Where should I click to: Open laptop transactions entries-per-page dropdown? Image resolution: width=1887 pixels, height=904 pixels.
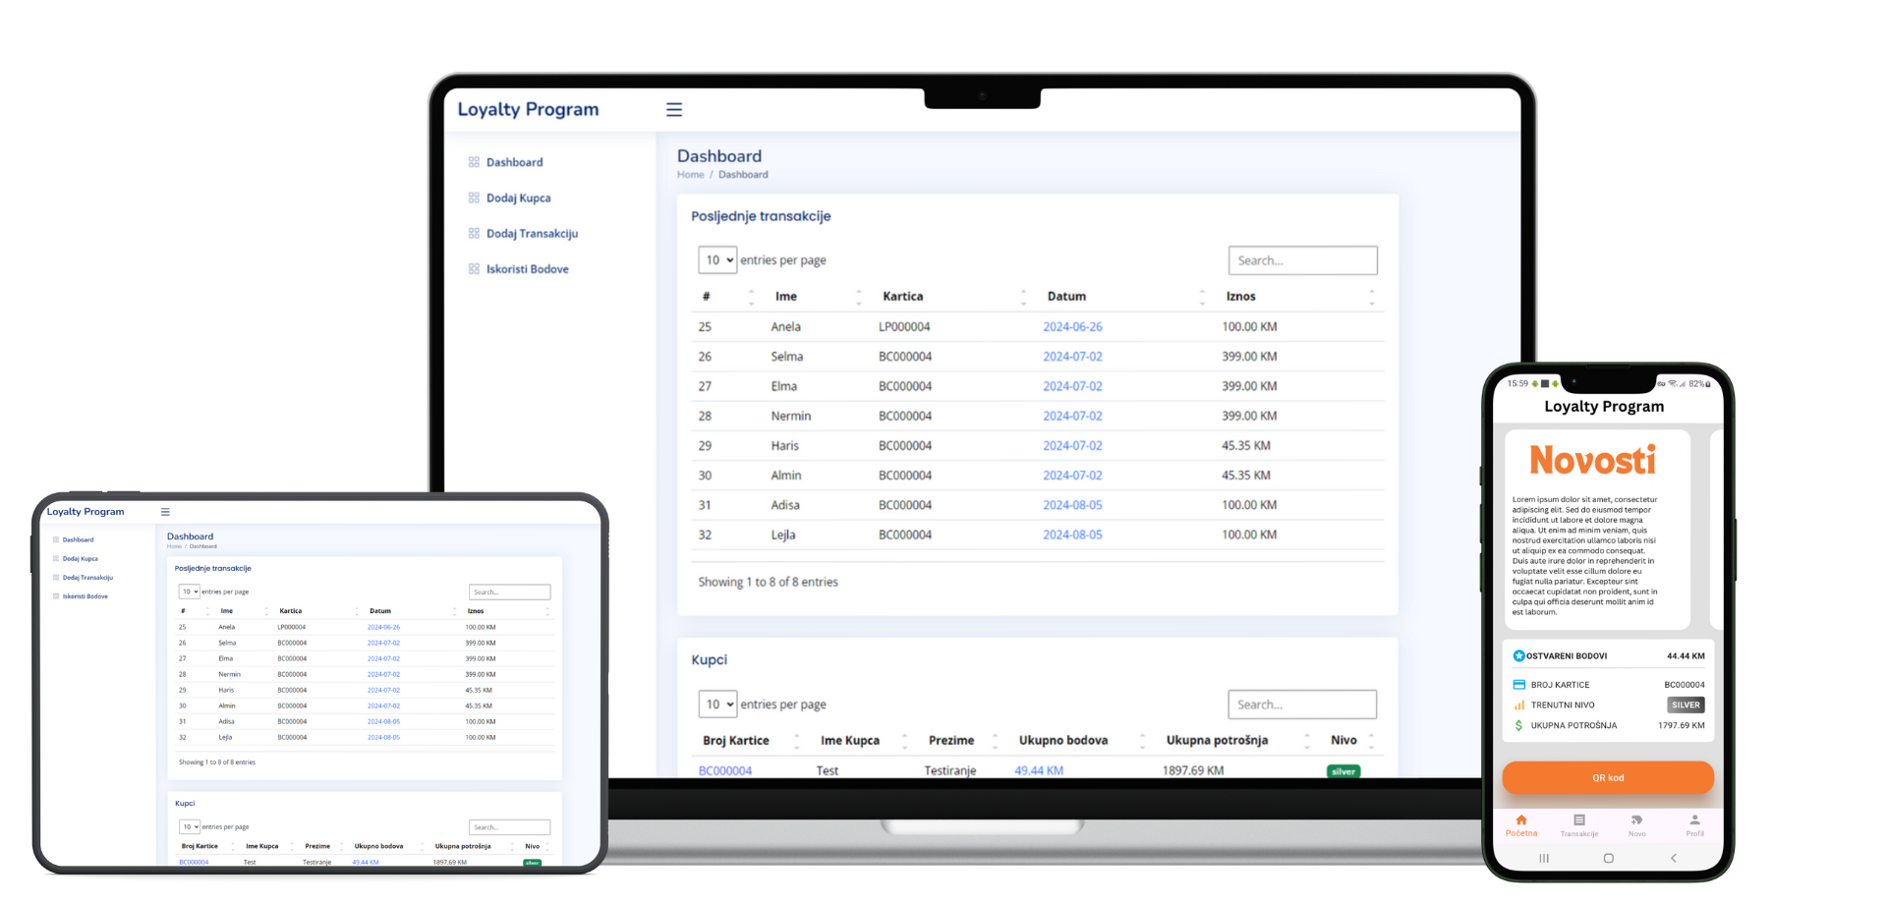pos(717,260)
